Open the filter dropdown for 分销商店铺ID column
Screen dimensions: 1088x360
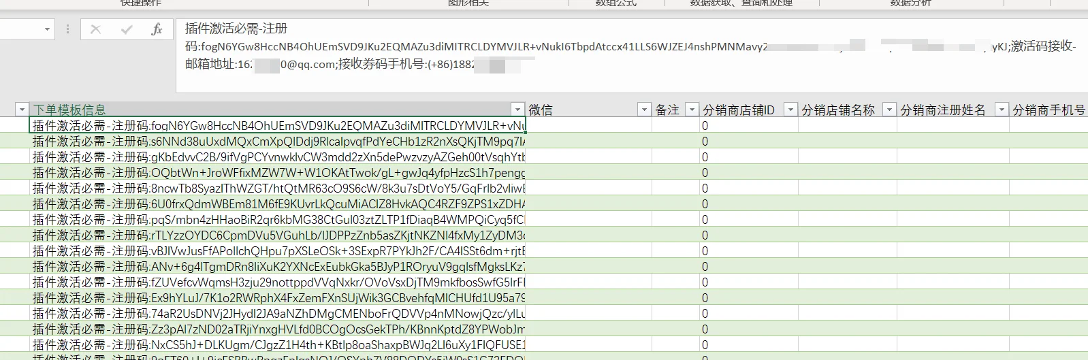coord(790,110)
